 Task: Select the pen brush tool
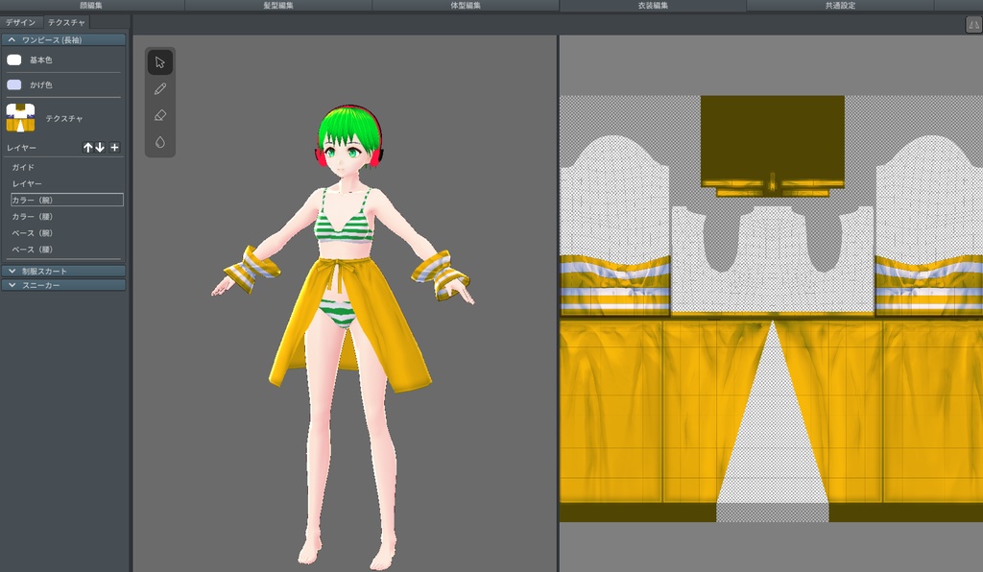159,89
